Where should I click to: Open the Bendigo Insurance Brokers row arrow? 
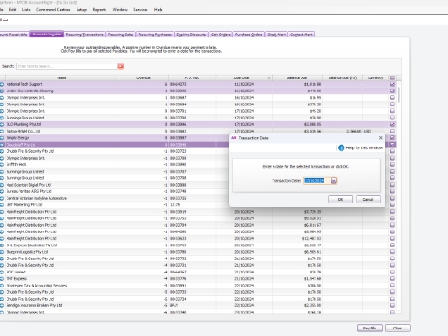[2, 305]
